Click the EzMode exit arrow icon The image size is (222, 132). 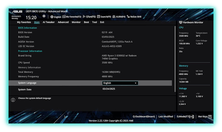tap(192, 117)
